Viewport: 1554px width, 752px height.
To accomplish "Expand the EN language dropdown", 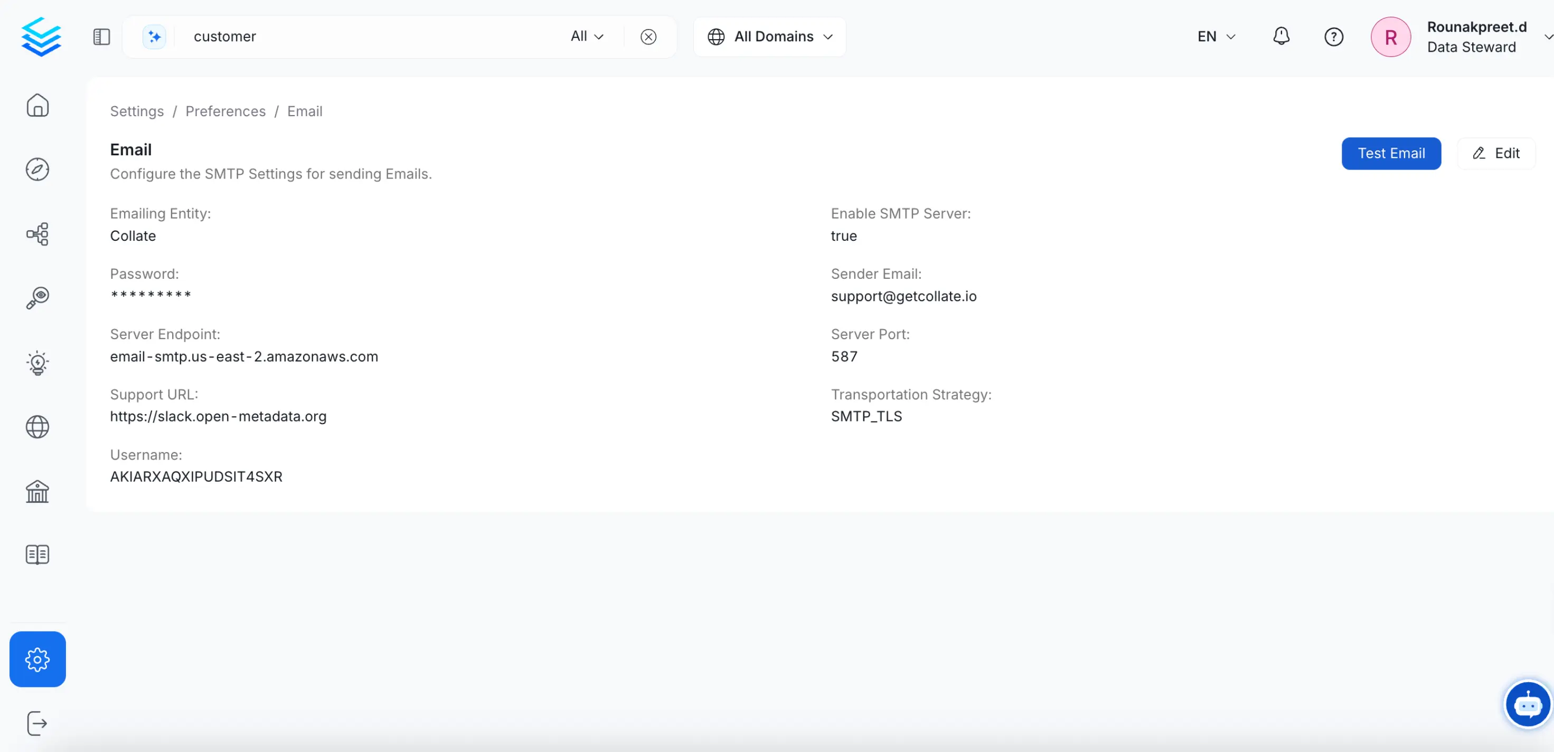I will coord(1216,37).
